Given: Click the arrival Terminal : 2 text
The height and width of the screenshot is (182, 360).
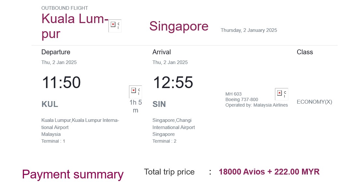Looking at the screenshot, I should coord(164,141).
